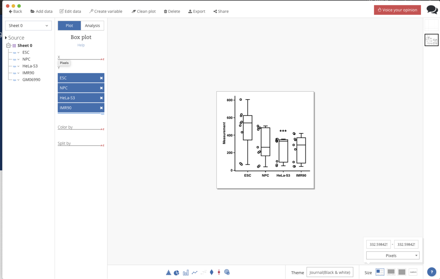Click the box plot chart image
The height and width of the screenshot is (279, 440).
point(265,140)
